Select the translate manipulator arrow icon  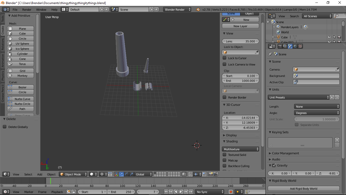pyautogui.click(x=121, y=174)
